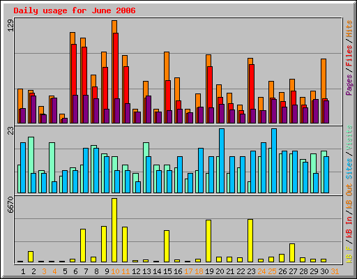Click day label 19 on the x-axis
This screenshot has height=279, width=357.
(209, 271)
